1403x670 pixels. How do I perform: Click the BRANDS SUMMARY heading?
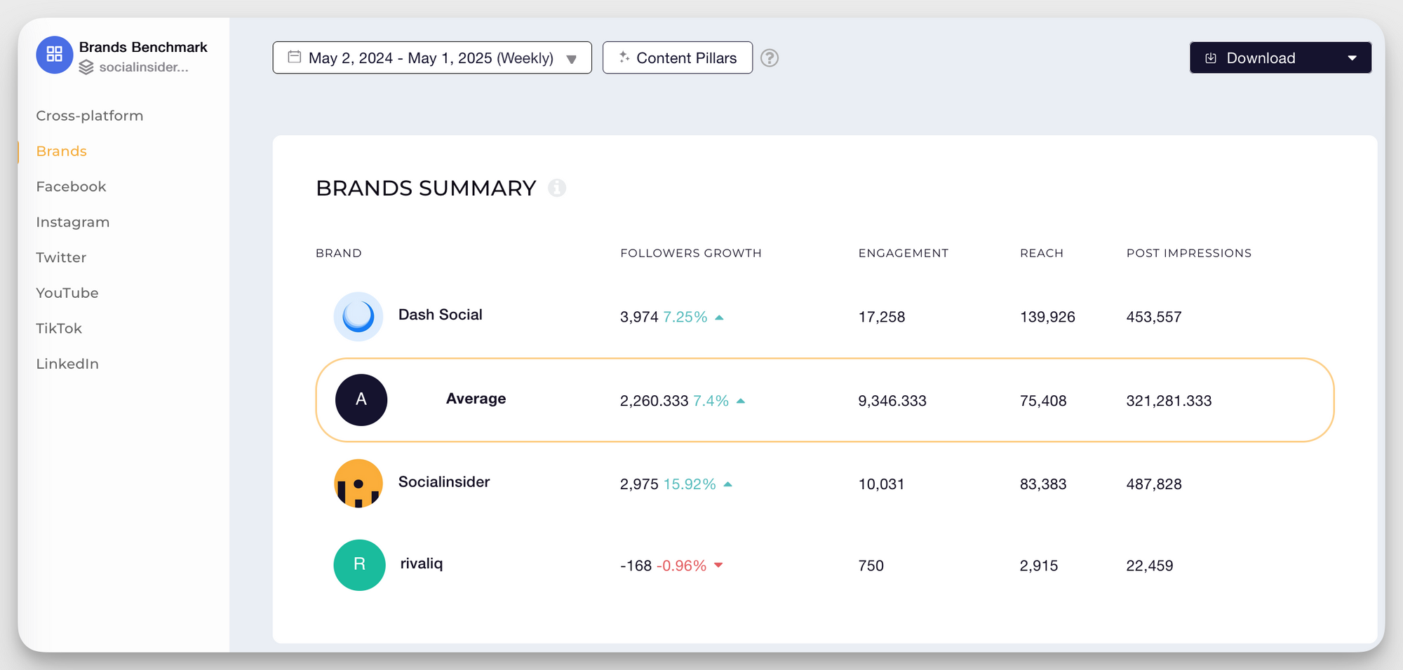coord(426,188)
